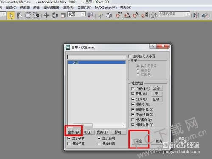Select sort By Color (按颜色) radio

pos(138,75)
